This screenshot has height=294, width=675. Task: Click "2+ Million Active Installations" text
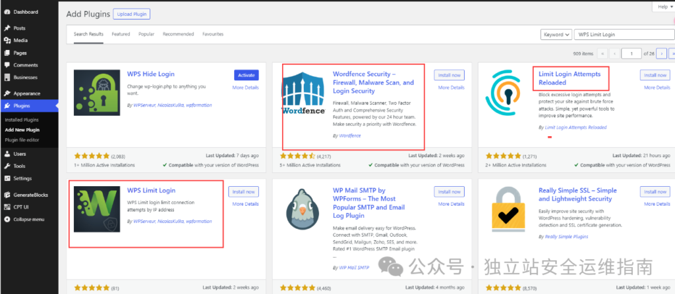(x=515, y=165)
